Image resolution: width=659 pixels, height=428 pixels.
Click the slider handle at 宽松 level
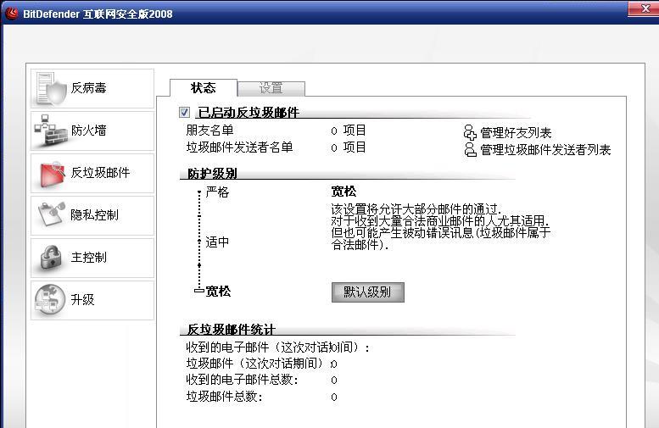pyautogui.click(x=199, y=290)
